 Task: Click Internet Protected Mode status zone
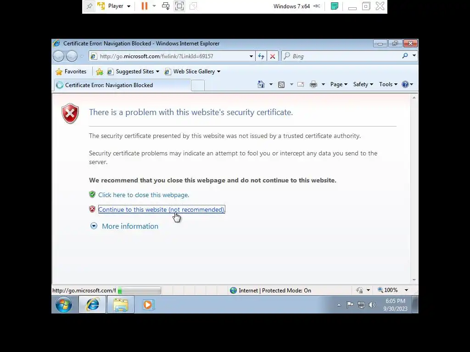(x=271, y=290)
